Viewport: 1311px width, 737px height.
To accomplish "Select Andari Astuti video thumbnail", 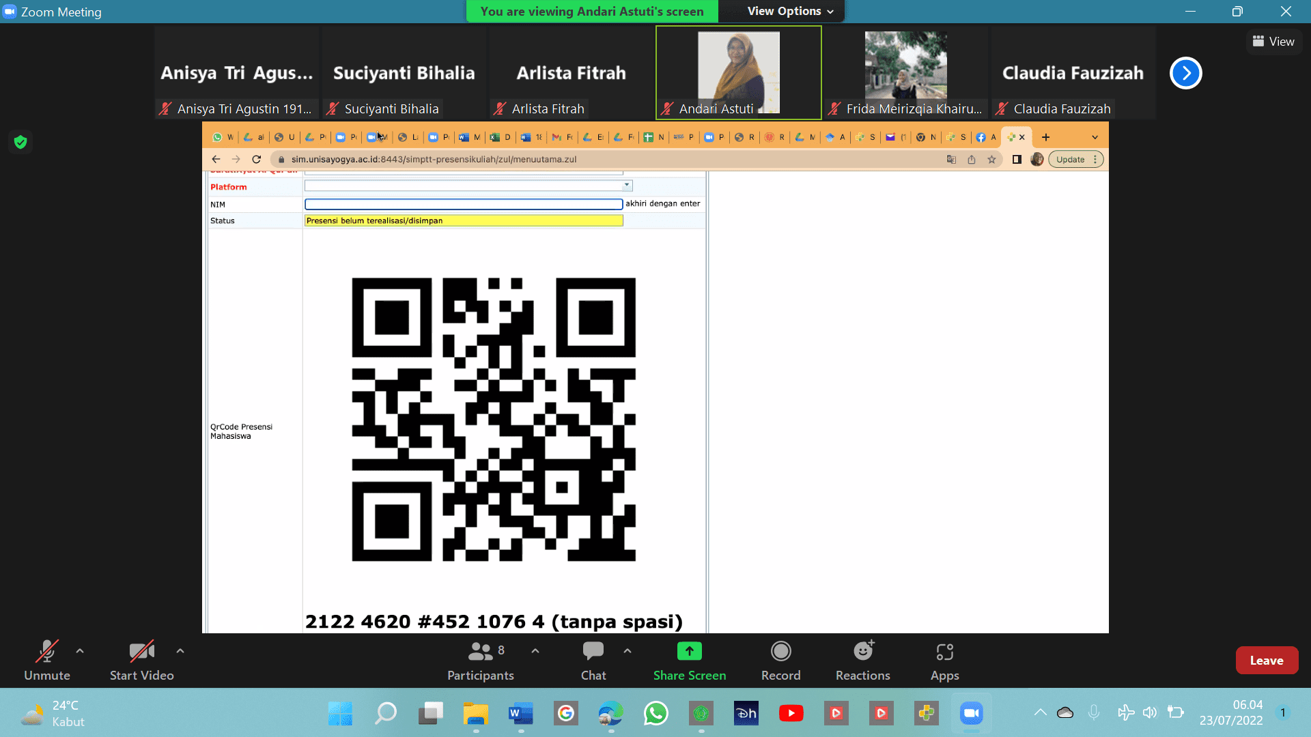I will 739,72.
